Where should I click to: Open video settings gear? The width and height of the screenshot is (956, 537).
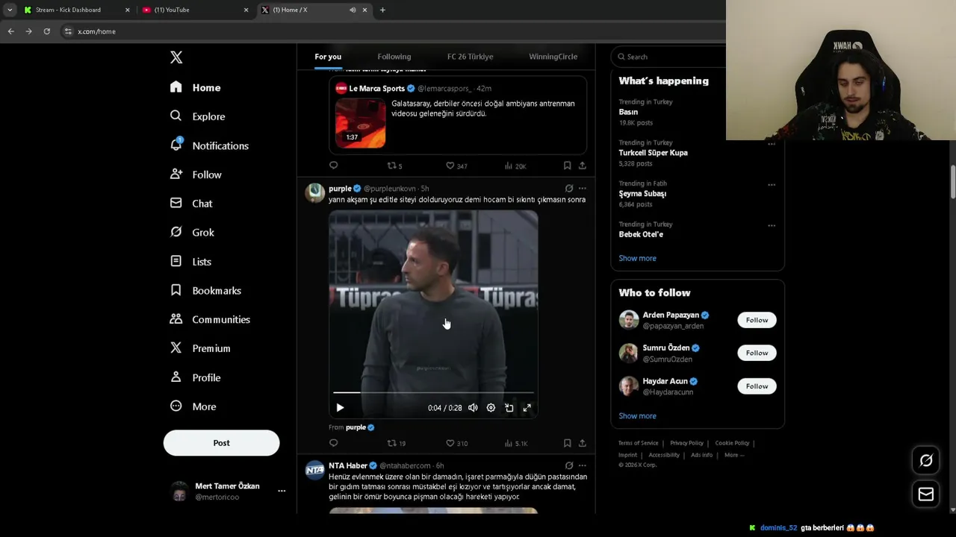point(491,408)
